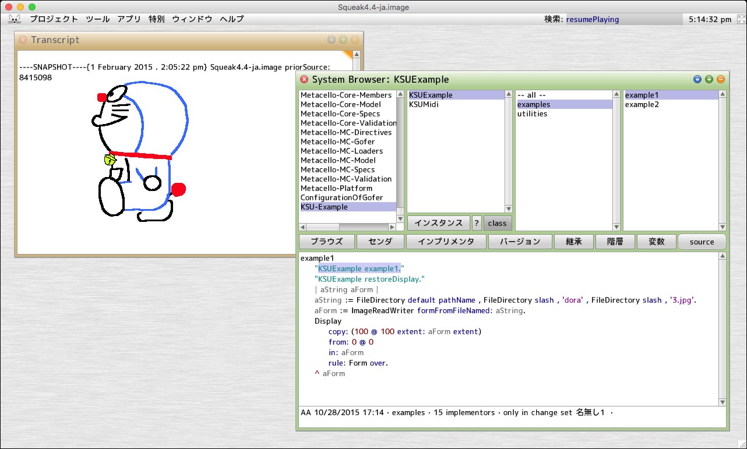Select Metacello-MC-Specs package

click(347, 169)
